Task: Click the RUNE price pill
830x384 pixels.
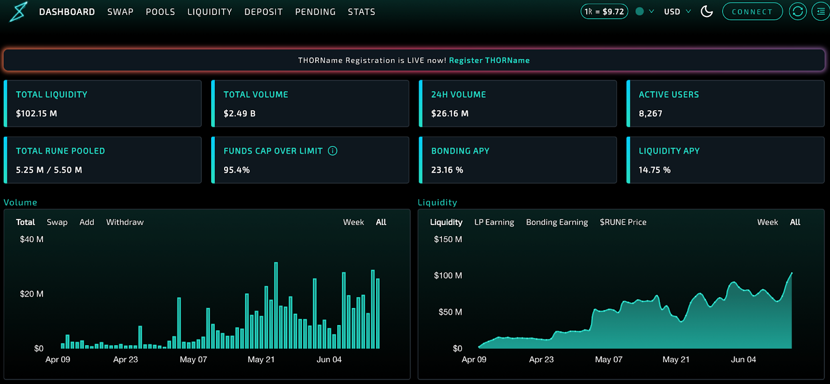Action: click(604, 11)
